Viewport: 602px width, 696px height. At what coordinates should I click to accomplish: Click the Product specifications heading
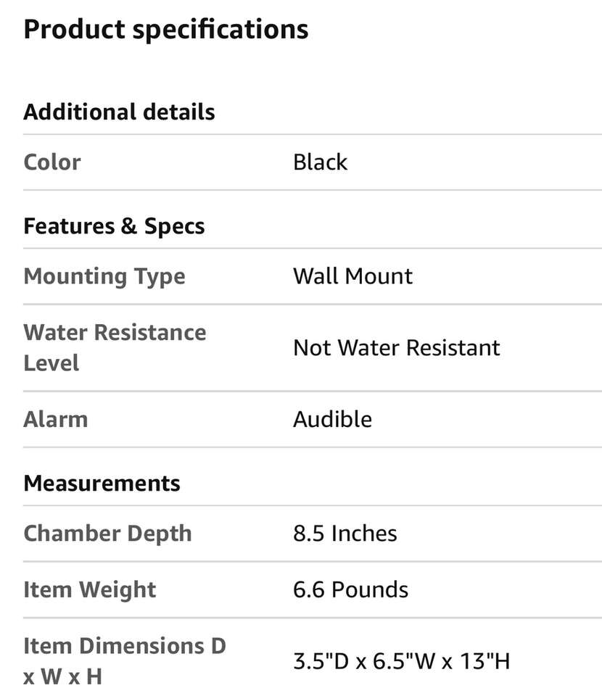click(x=166, y=30)
